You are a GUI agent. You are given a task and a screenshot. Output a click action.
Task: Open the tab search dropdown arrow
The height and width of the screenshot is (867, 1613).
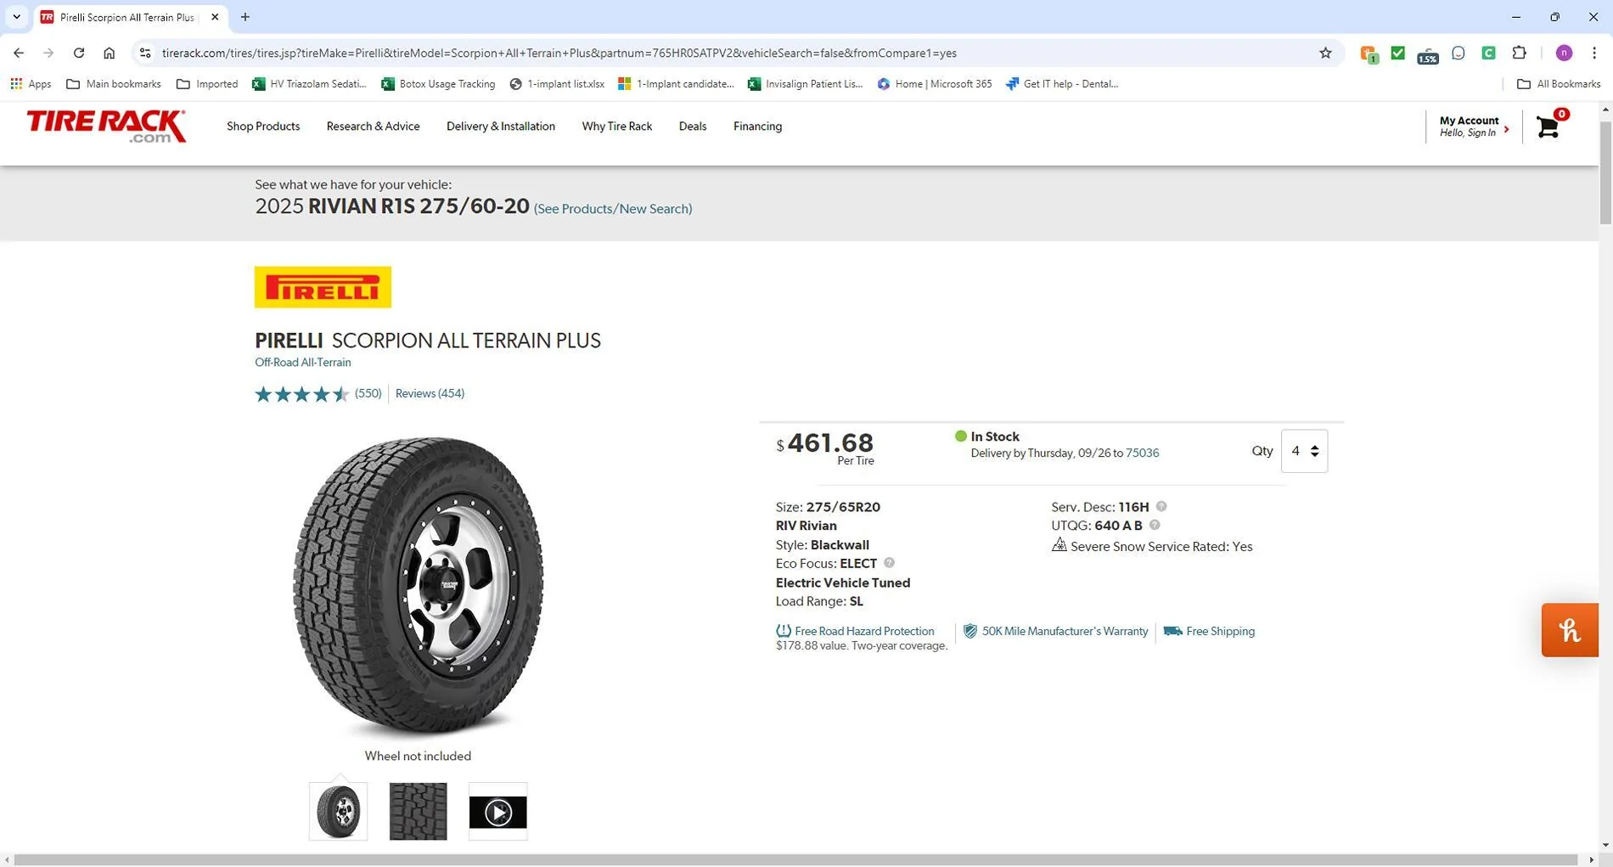tap(16, 17)
